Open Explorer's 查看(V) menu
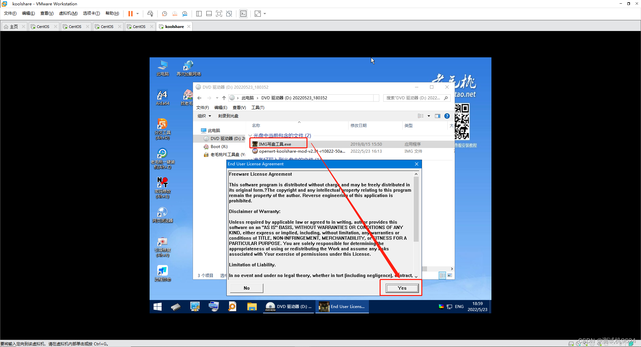Screen dimensions: 641x347 pos(239,108)
